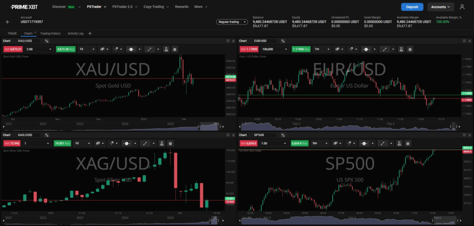Click Sell 1.17899 on EUR/USD
This screenshot has height=226, width=474.
(x=249, y=49)
